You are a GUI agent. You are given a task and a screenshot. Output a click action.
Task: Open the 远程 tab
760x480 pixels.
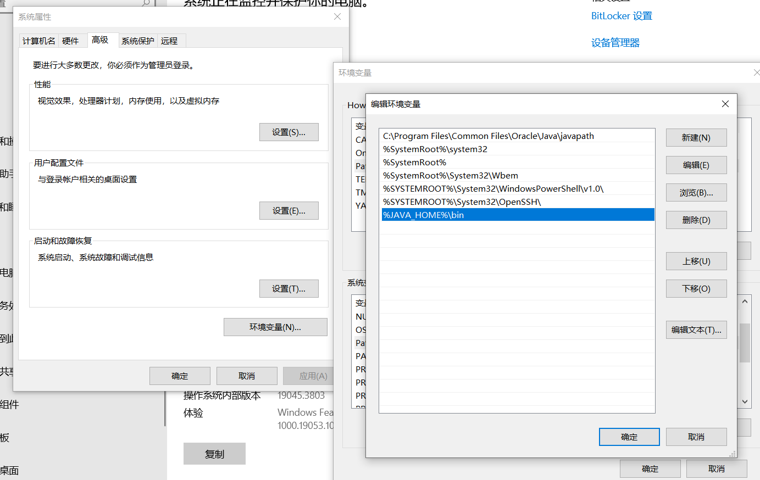pyautogui.click(x=169, y=41)
